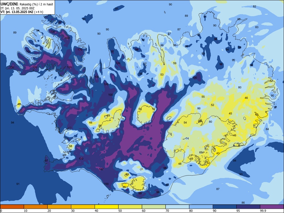Click the purple above-99.9 legend swatch

272,207
